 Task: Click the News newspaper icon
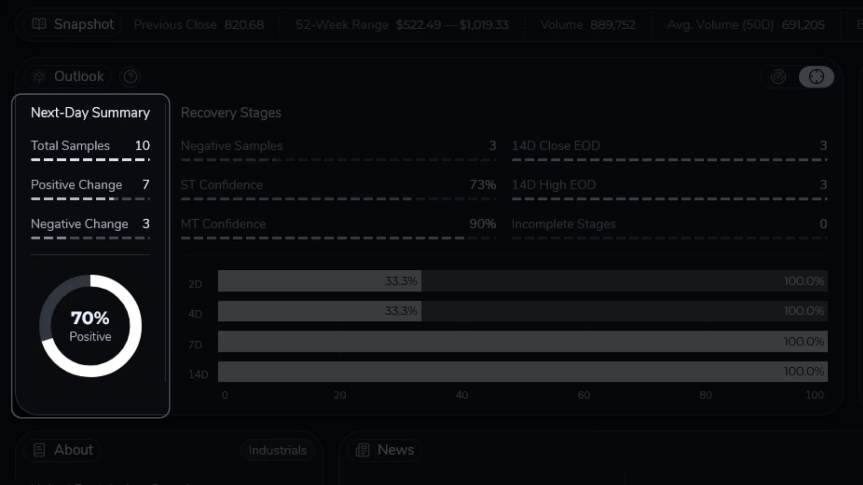(362, 450)
